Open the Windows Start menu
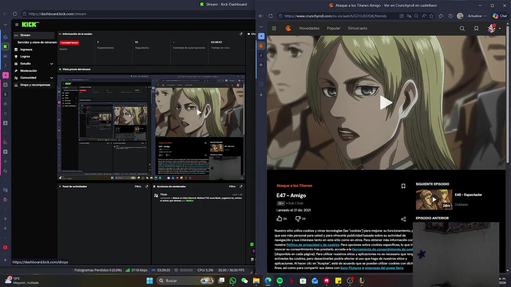The width and height of the screenshot is (511, 287). (x=149, y=281)
